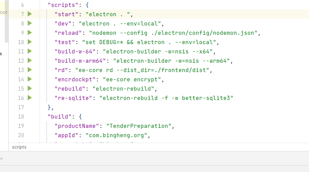Click the "build" key on line 18
The image size is (309, 172).
[x=58, y=117]
